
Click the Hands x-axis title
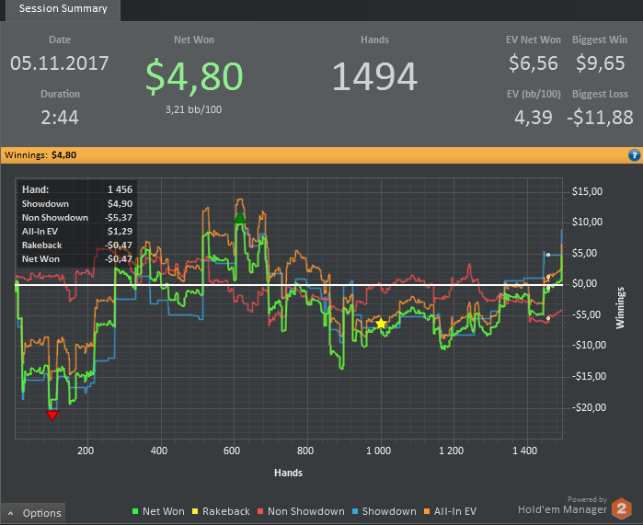pyautogui.click(x=288, y=473)
